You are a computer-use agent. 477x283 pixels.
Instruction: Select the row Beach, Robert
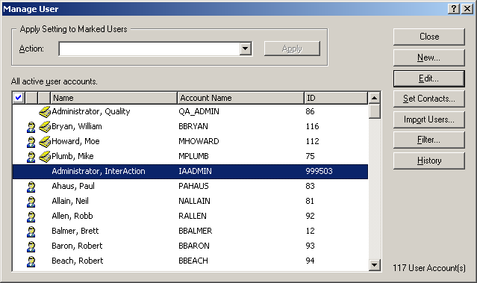click(x=190, y=261)
